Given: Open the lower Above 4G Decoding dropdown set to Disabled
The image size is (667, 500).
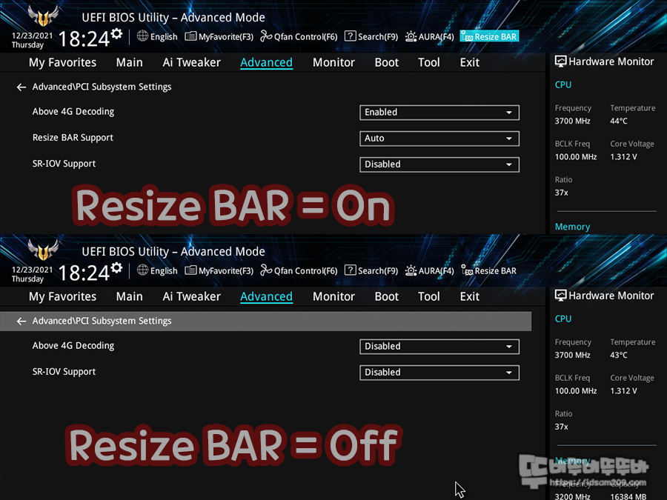Looking at the screenshot, I should click(439, 347).
